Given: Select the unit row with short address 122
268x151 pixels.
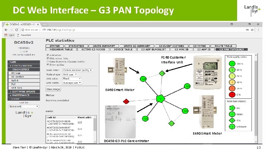Looking at the screenshot, I should pyautogui.click(x=70, y=141).
